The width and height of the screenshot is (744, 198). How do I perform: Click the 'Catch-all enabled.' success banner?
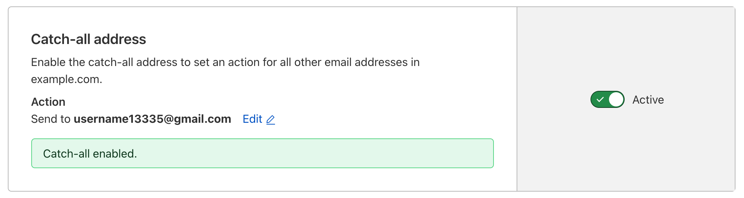[263, 153]
